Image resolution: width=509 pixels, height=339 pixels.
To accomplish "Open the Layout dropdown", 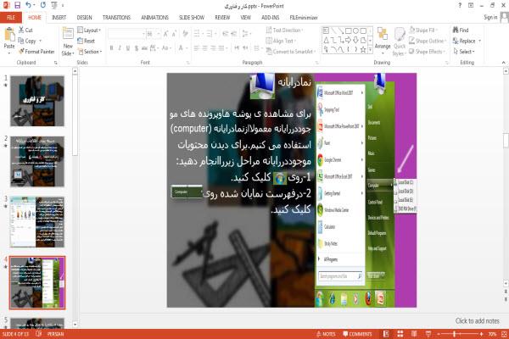I will 89,31.
